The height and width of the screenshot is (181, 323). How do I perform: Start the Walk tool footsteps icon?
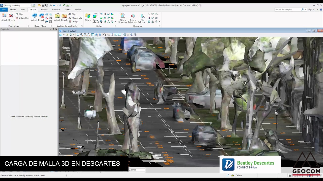(105, 35)
